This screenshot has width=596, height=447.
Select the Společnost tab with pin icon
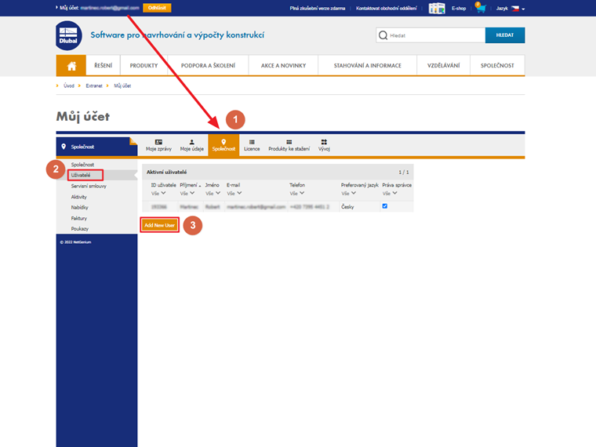[x=223, y=145]
